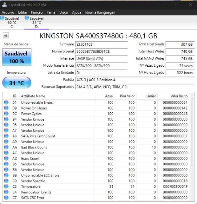Viewport: 197px width, 204px height.
Task: Click the Total NAND Writes value 745 GB
Action: 180,59
